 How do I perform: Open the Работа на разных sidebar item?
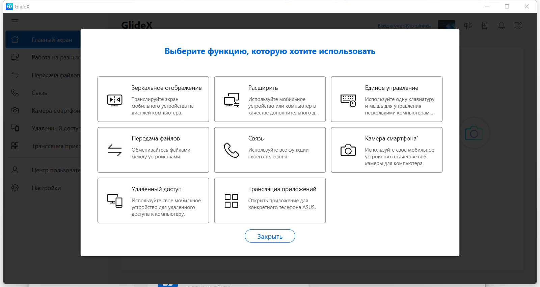(43, 57)
